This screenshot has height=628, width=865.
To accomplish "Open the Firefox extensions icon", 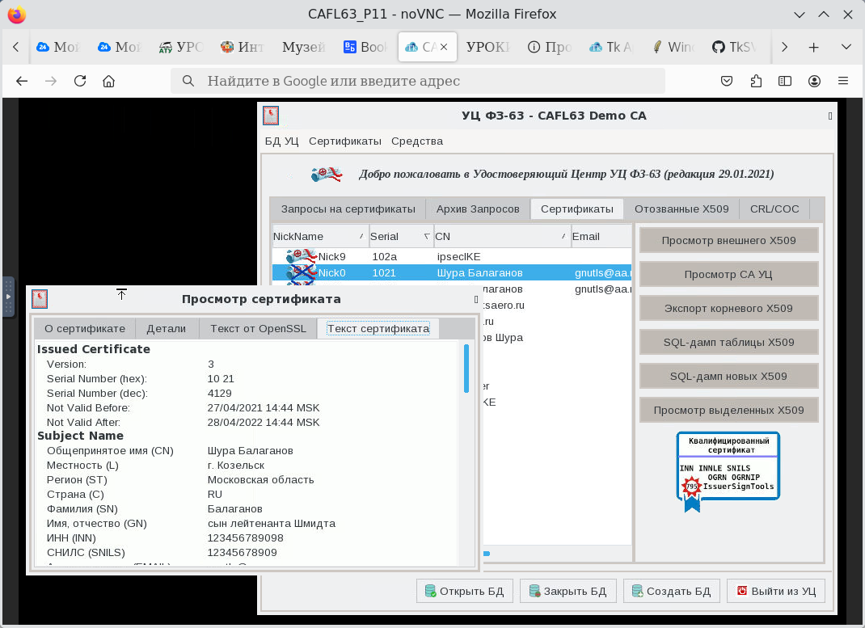I will [x=756, y=81].
